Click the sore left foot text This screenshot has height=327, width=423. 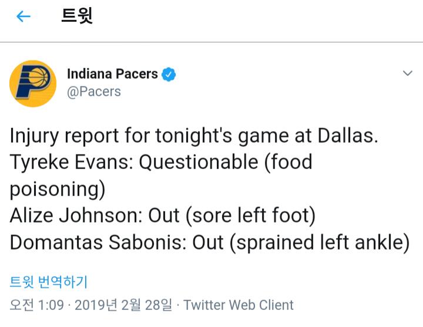coord(251,216)
